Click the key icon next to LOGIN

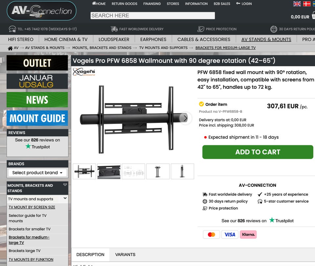pyautogui.click(x=238, y=3)
